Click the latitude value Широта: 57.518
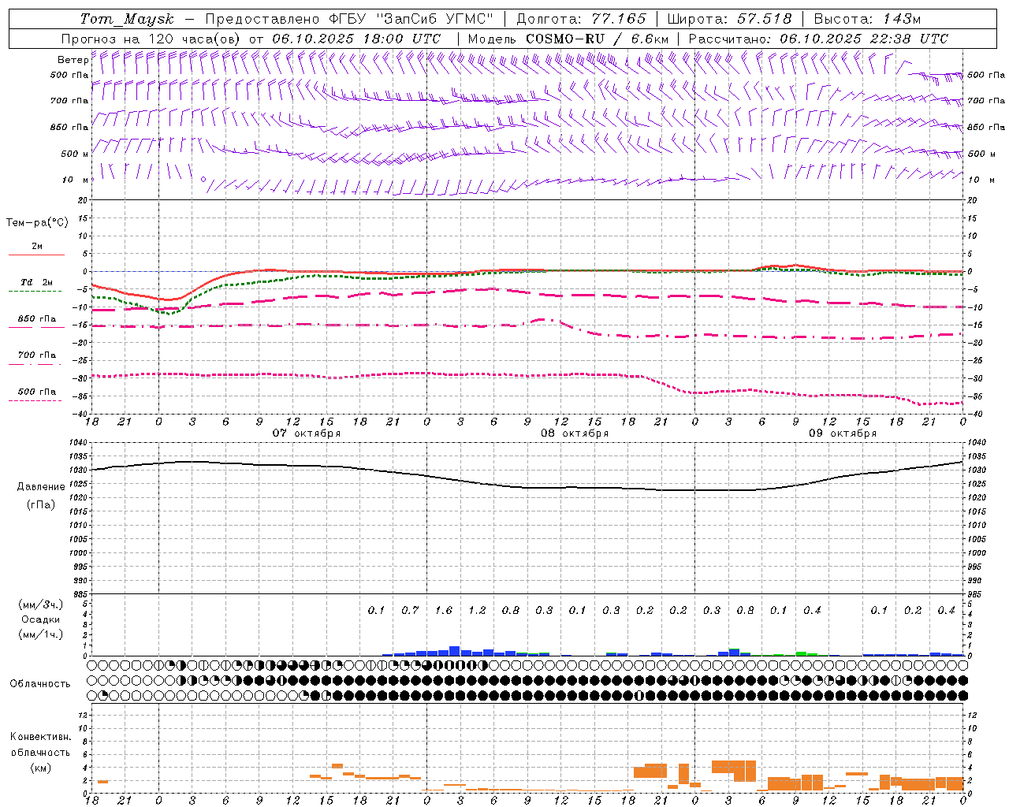The image size is (1009, 807). pyautogui.click(x=729, y=19)
